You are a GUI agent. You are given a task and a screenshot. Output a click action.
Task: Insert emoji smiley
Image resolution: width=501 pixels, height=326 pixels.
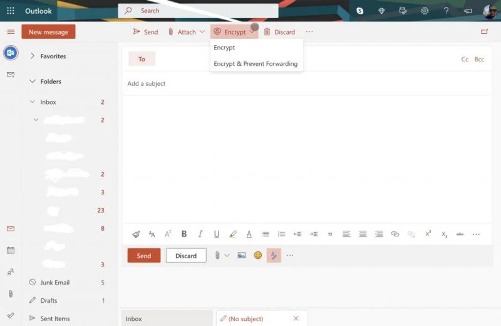click(258, 255)
